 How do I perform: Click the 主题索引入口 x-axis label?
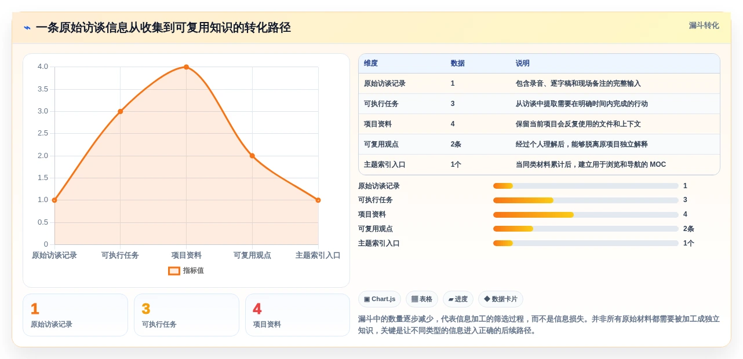318,255
